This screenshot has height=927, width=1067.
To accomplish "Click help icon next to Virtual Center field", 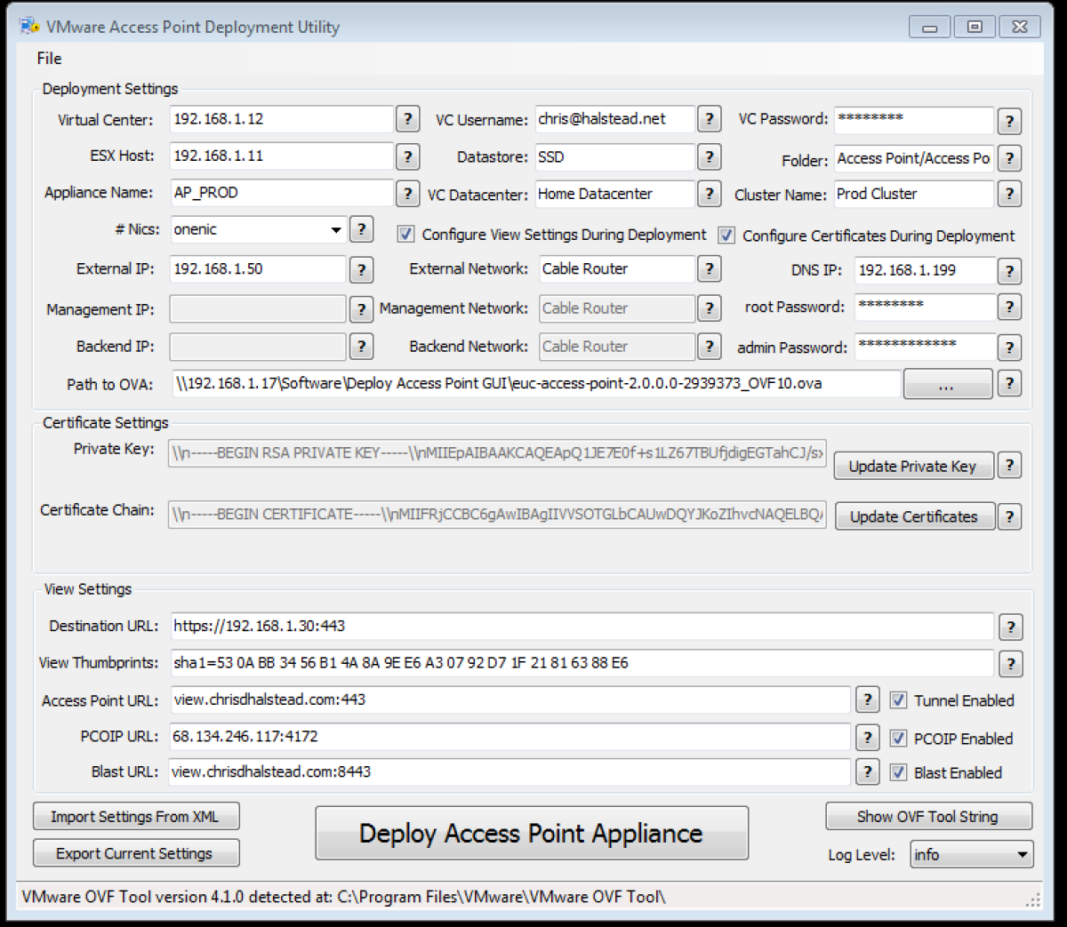I will click(407, 119).
